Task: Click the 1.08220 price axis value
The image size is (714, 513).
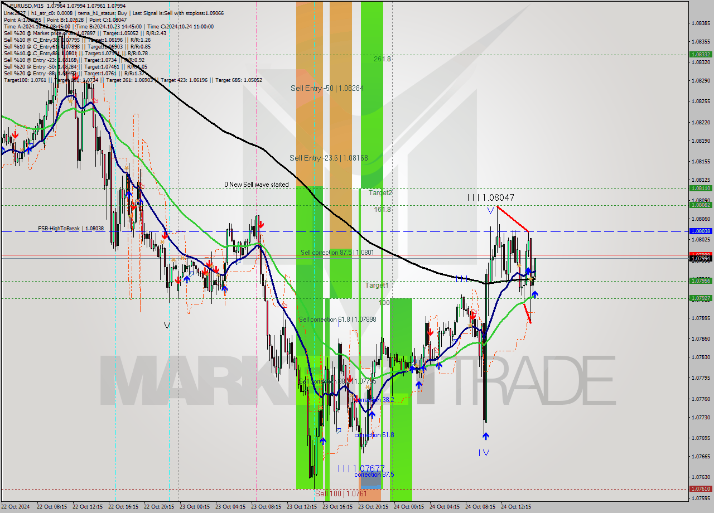Action: 701,122
